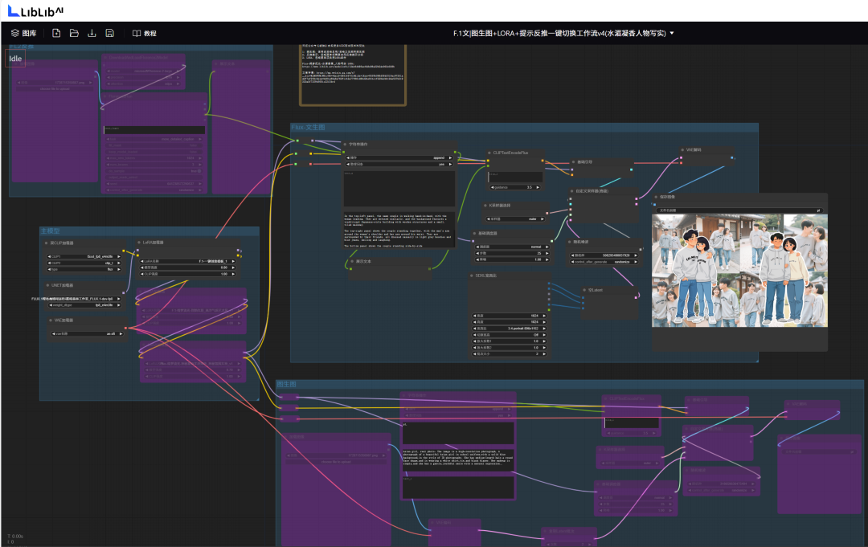Click choose file to upload in 图生图 group
The image size is (868, 547).
click(336, 462)
